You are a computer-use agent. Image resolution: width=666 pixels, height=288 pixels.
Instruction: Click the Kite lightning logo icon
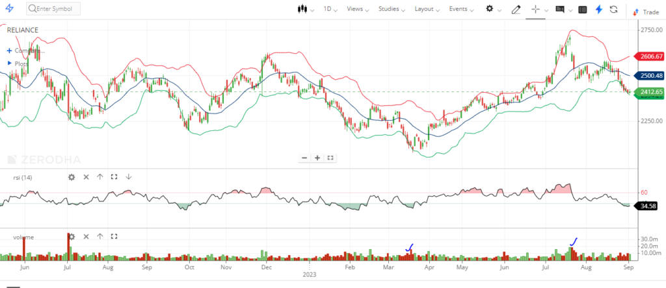click(x=9, y=8)
